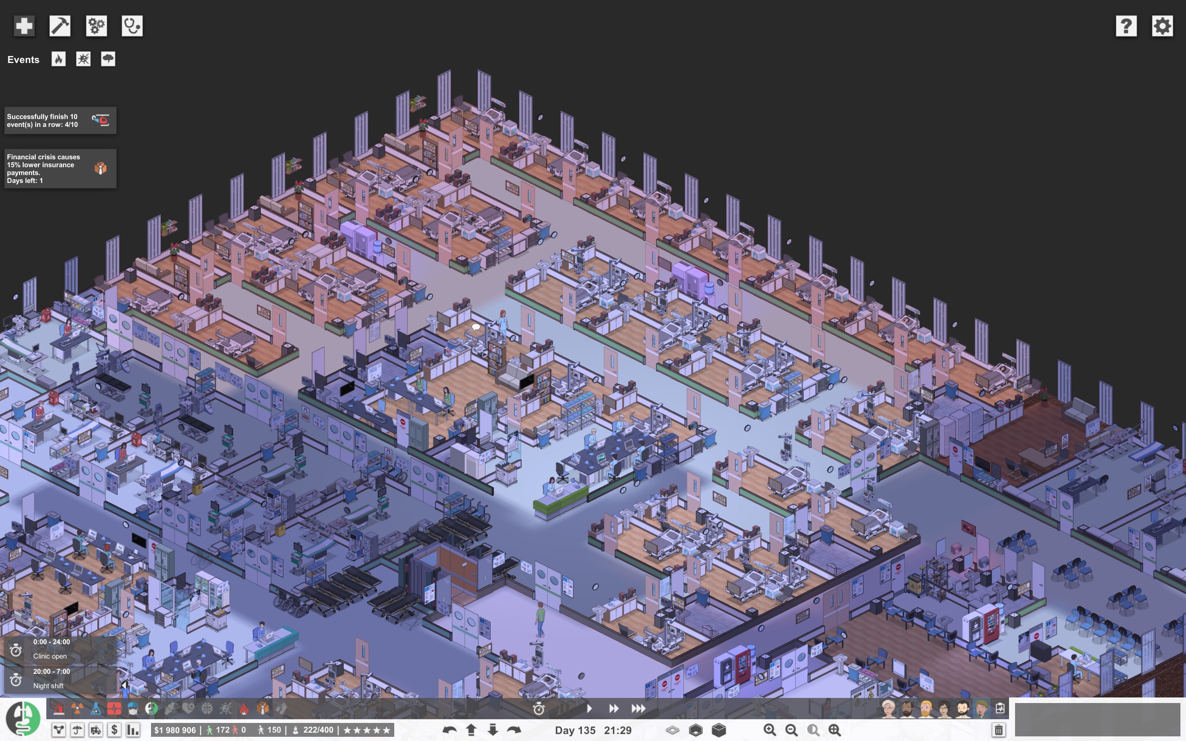Image resolution: width=1186 pixels, height=741 pixels.
Task: Select the black goatee man portrait
Action: (x=963, y=709)
